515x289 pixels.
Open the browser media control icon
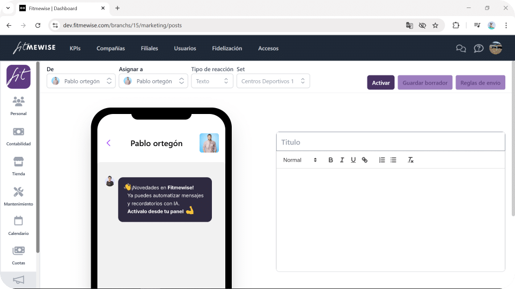[477, 25]
